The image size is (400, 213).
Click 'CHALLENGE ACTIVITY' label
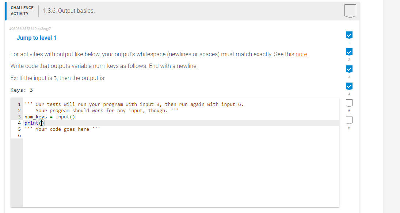tap(22, 11)
